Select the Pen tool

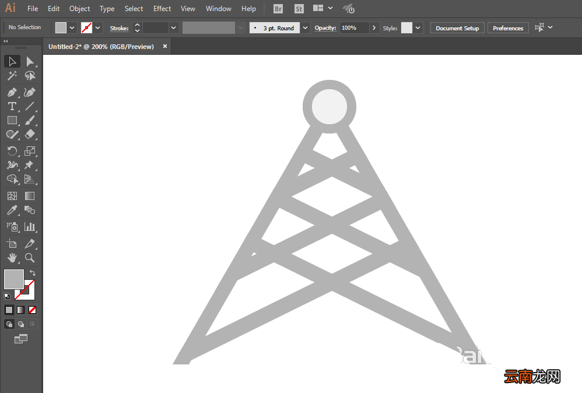12,92
